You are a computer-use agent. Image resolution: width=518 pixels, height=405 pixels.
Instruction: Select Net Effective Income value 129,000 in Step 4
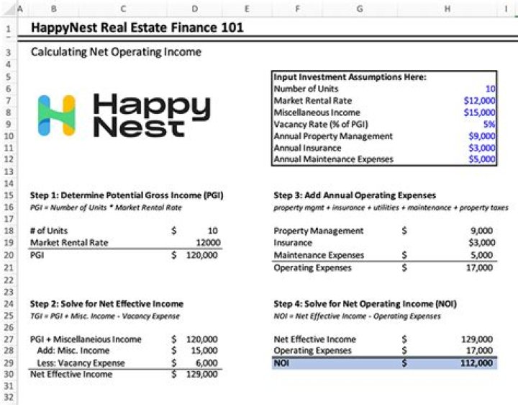click(477, 339)
